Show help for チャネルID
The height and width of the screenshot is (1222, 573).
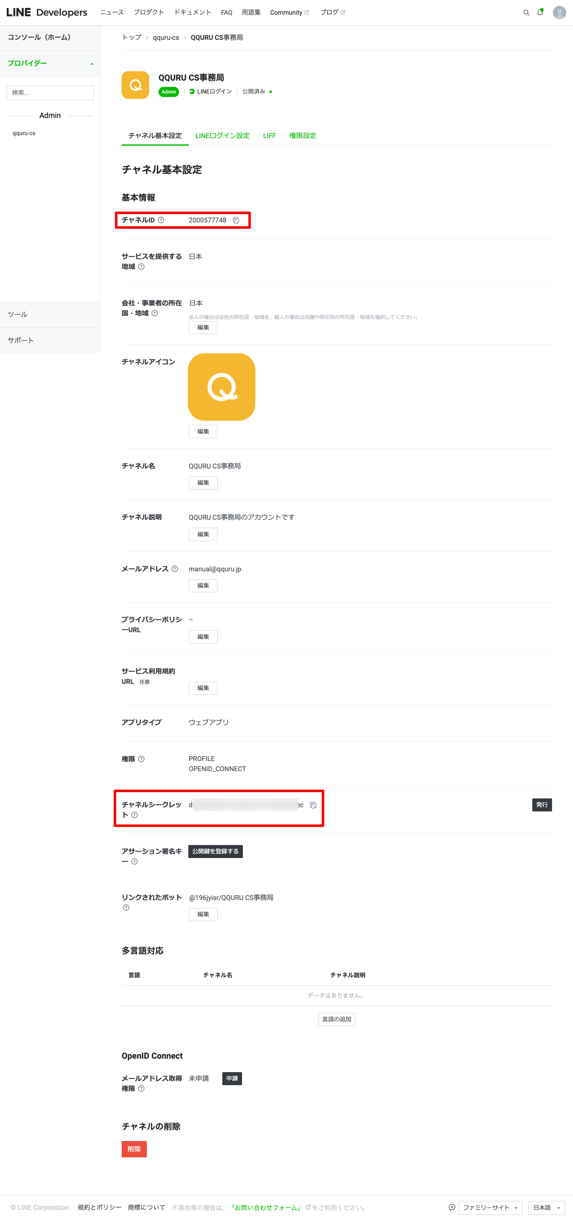[x=161, y=220]
